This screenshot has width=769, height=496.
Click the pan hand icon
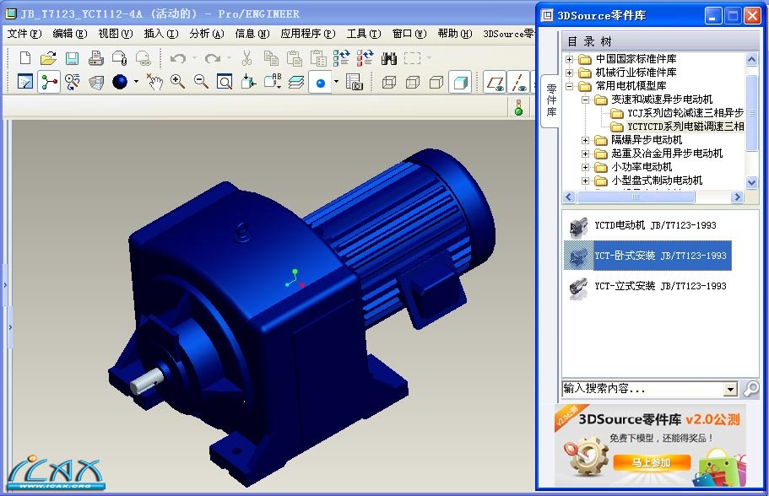pyautogui.click(x=154, y=81)
